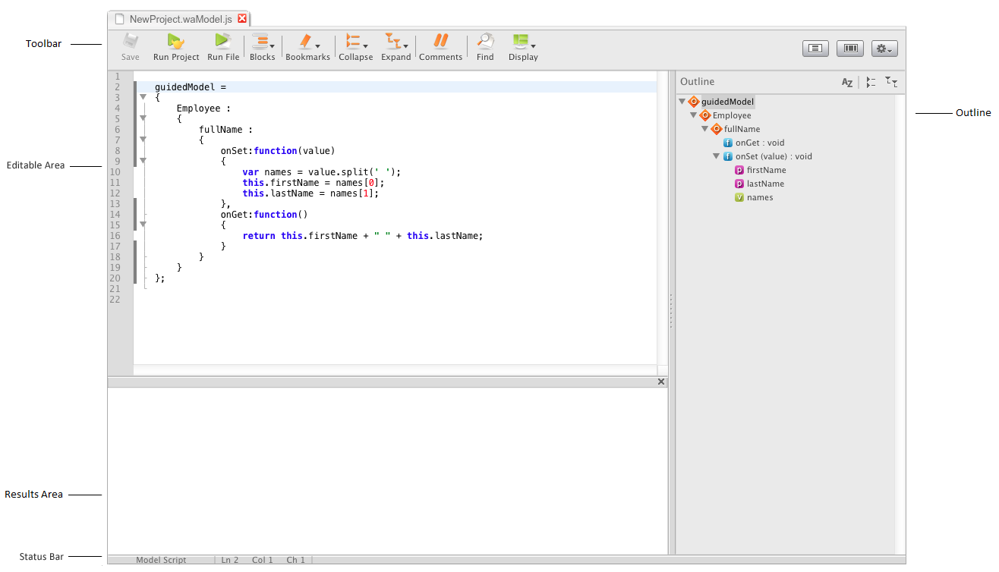Select firstName in the Outline tree
999x572 pixels.
click(x=766, y=170)
